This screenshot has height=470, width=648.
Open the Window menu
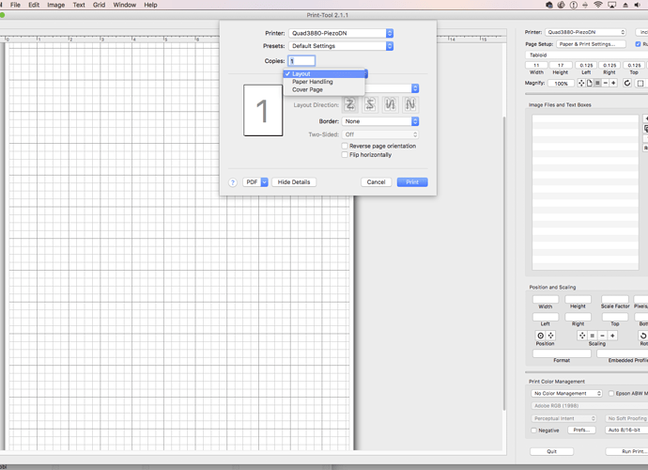coord(124,5)
